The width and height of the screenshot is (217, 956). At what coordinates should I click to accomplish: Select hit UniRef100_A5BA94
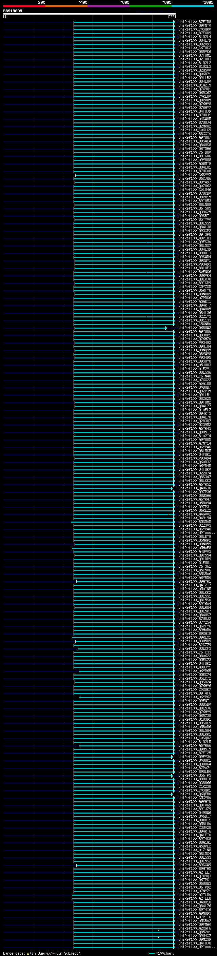[195, 503]
